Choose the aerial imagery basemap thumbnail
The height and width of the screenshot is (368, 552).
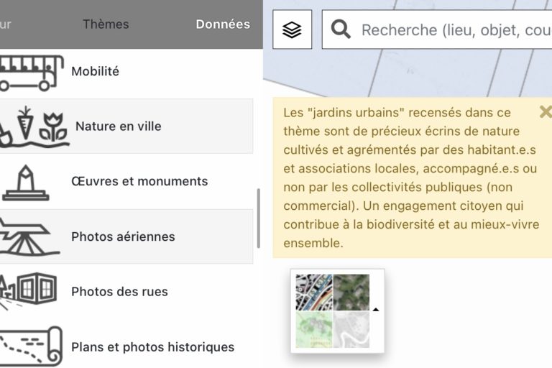coord(351,293)
